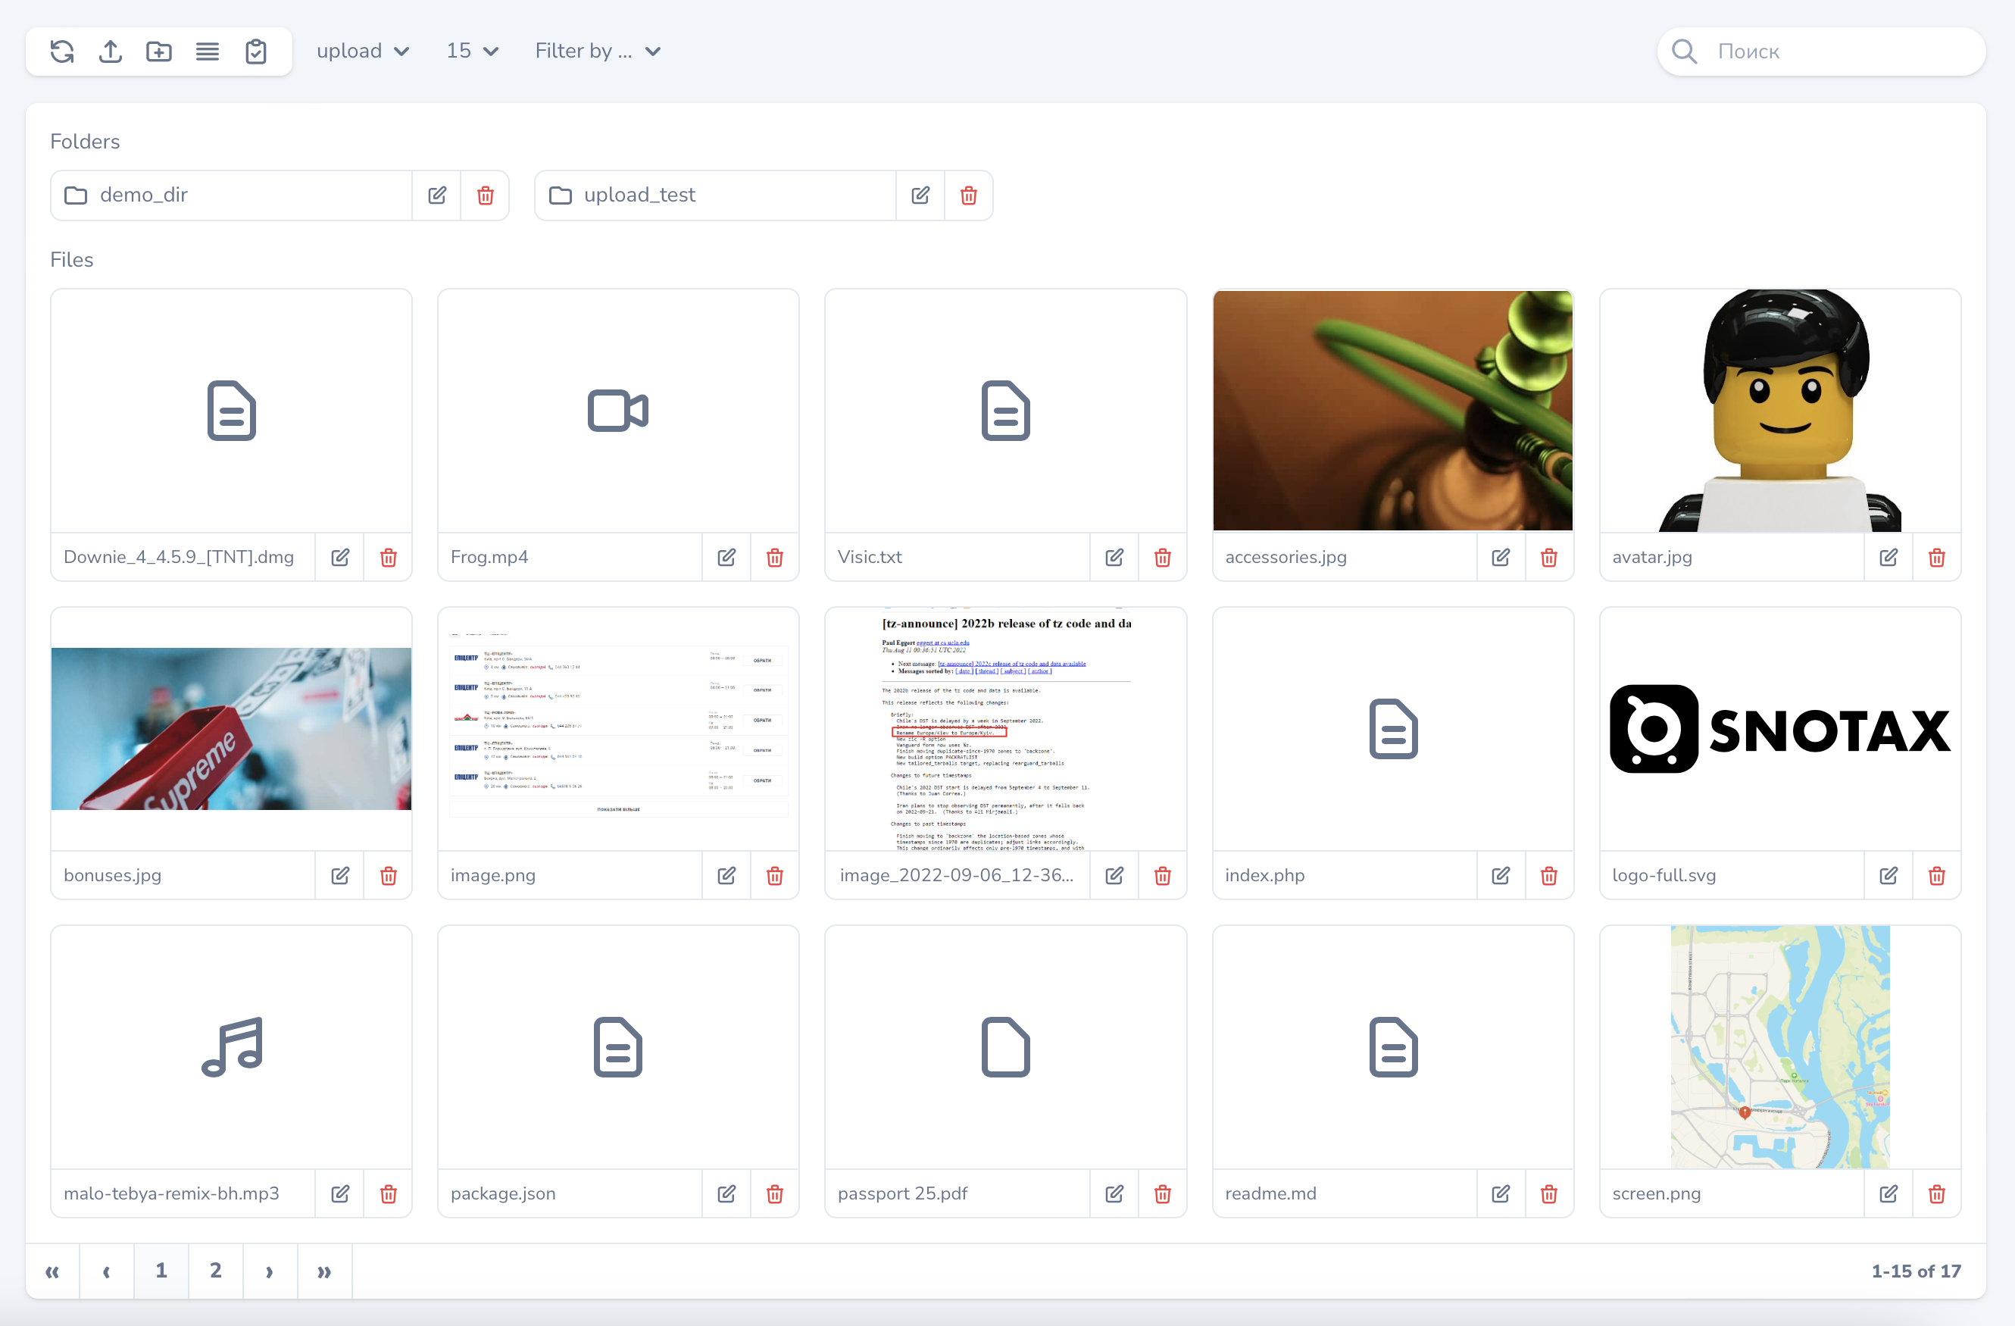Switch to list view icon
The width and height of the screenshot is (2015, 1326).
point(208,51)
